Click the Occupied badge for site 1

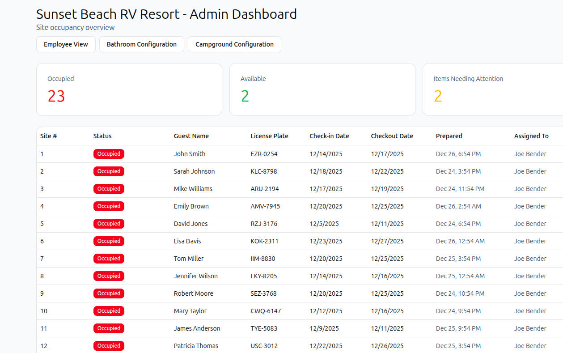pos(109,154)
